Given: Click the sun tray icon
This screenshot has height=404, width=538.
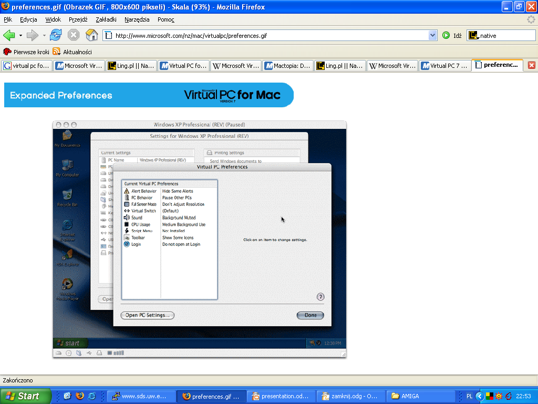Looking at the screenshot, I should click(499, 396).
